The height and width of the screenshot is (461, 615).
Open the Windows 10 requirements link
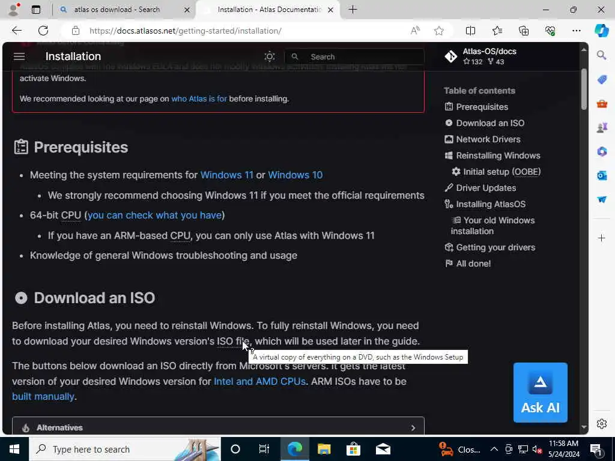[295, 175]
